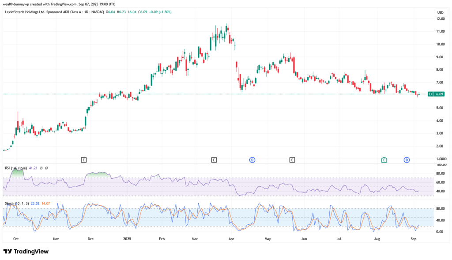This screenshot has height=260, width=452.
Task: Toggle RSI visibility using the second Ø icon
Action: point(46,168)
